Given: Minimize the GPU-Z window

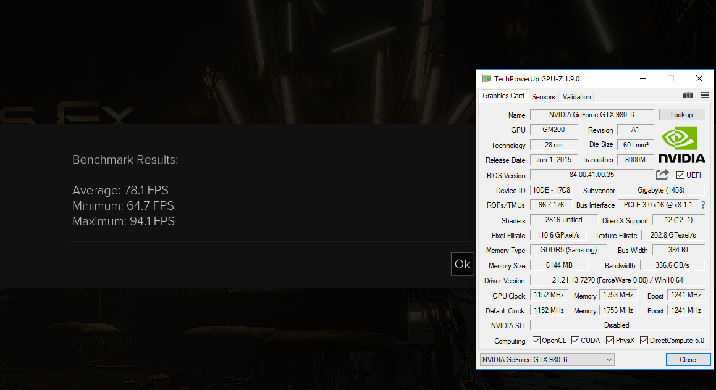Looking at the screenshot, I should pyautogui.click(x=643, y=78).
